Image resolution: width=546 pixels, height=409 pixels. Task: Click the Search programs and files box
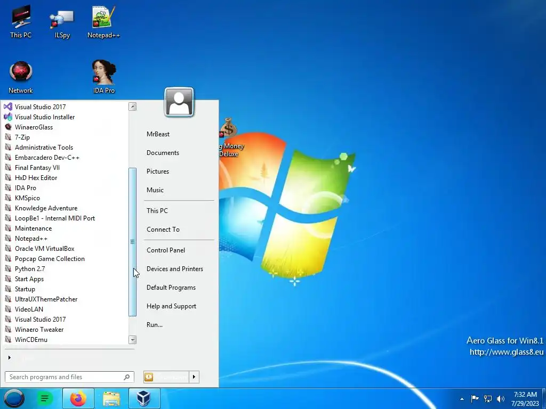tap(69, 377)
